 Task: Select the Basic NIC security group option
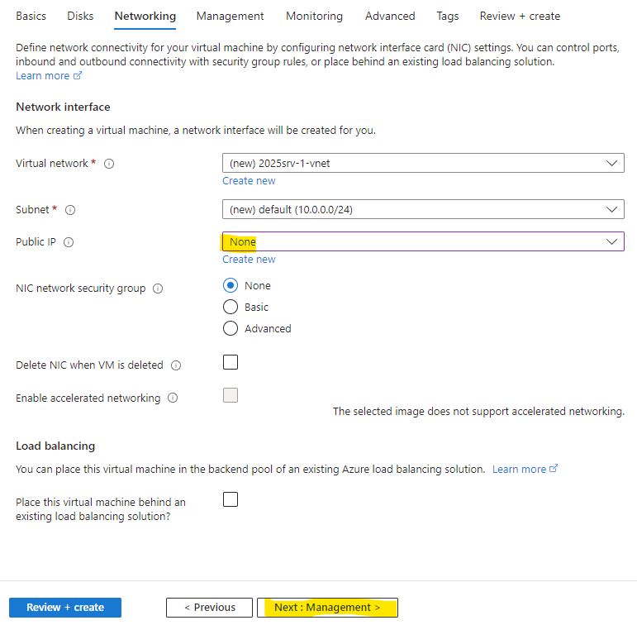click(231, 307)
